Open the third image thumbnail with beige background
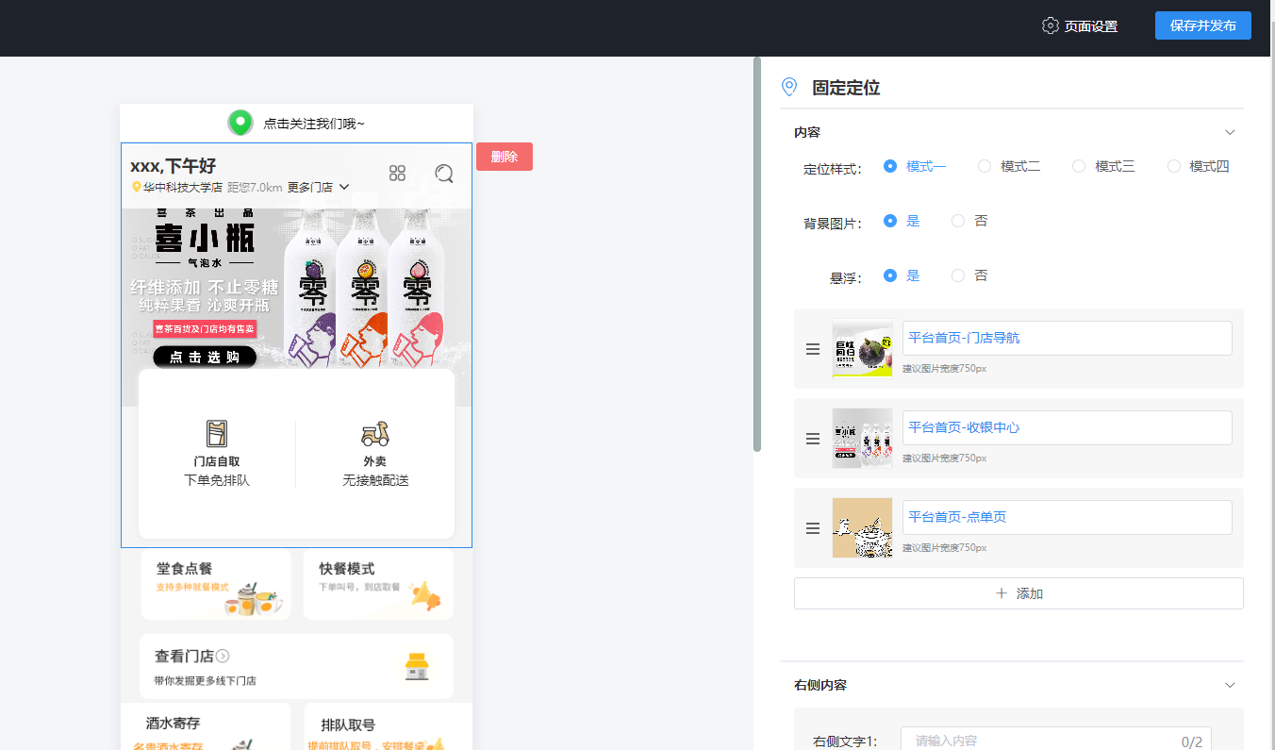The width and height of the screenshot is (1275, 750). [x=862, y=528]
